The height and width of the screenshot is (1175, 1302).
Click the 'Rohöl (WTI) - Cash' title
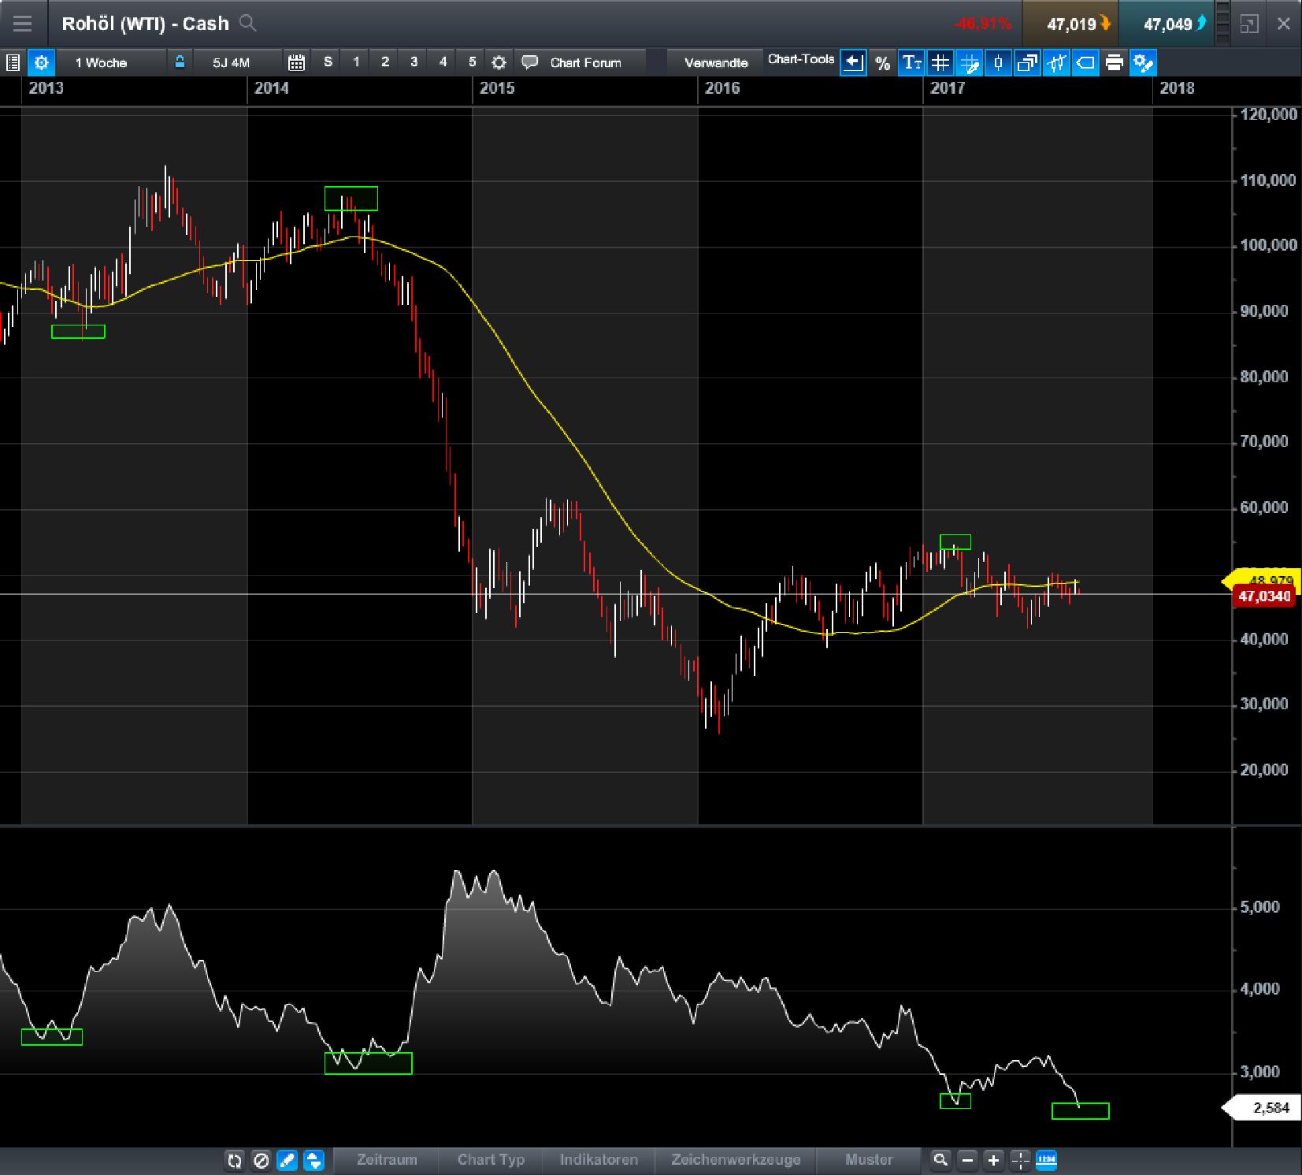coord(145,24)
